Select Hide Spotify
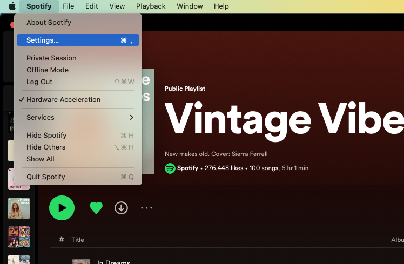Screen dimensions: 404x264 pyautogui.click(x=78, y=135)
